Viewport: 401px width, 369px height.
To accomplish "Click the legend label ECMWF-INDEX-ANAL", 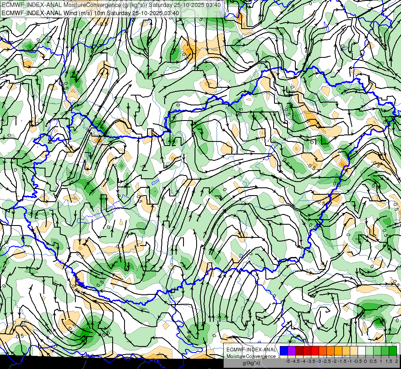I will pos(251,350).
